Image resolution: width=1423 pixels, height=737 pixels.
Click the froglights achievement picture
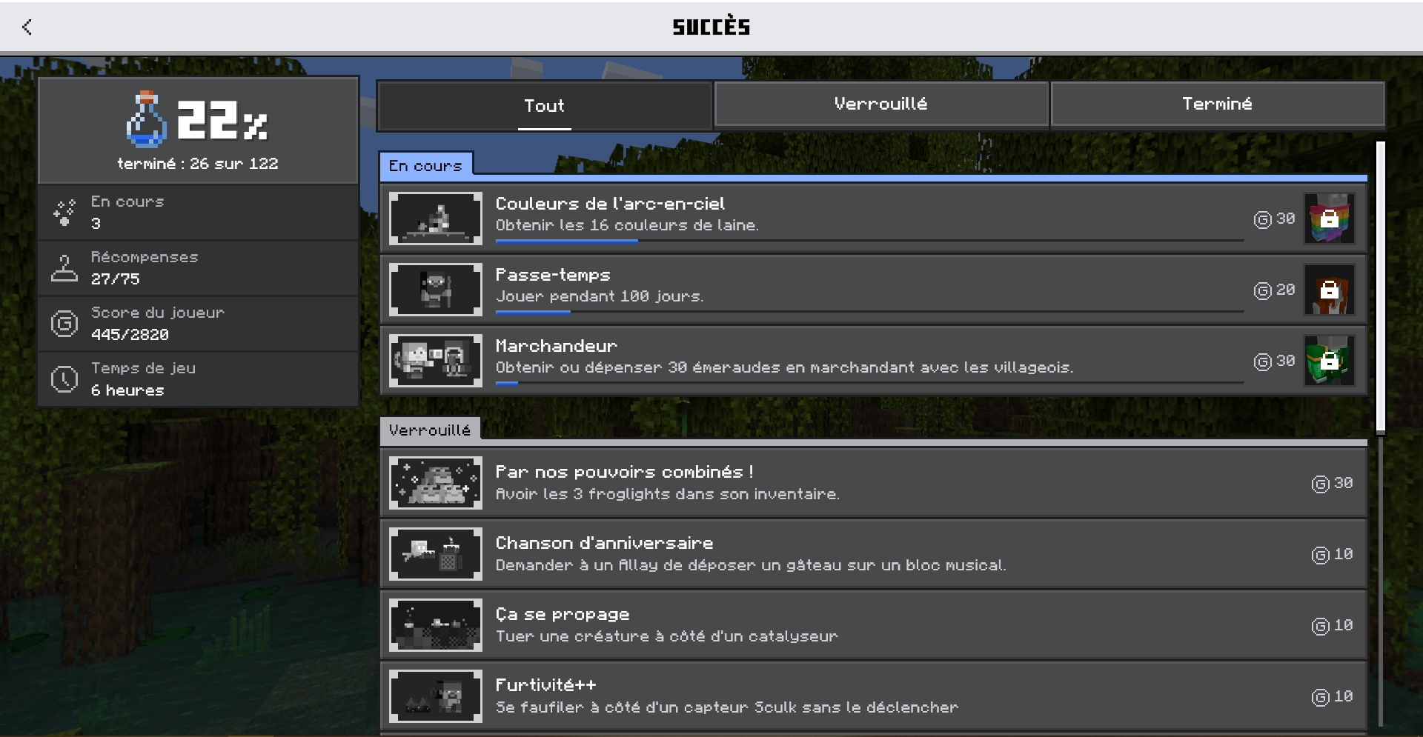tap(436, 483)
